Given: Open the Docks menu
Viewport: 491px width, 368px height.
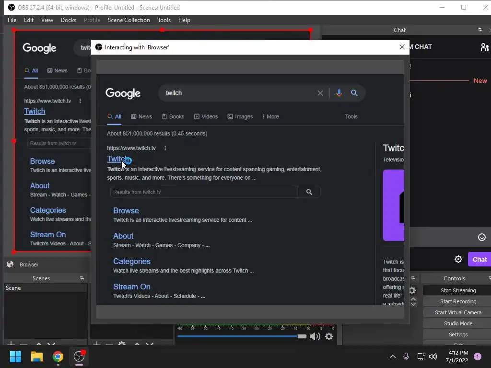Looking at the screenshot, I should (x=69, y=20).
